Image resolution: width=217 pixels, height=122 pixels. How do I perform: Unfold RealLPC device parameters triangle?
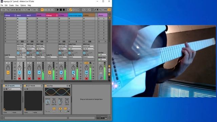[x=6, y=86]
